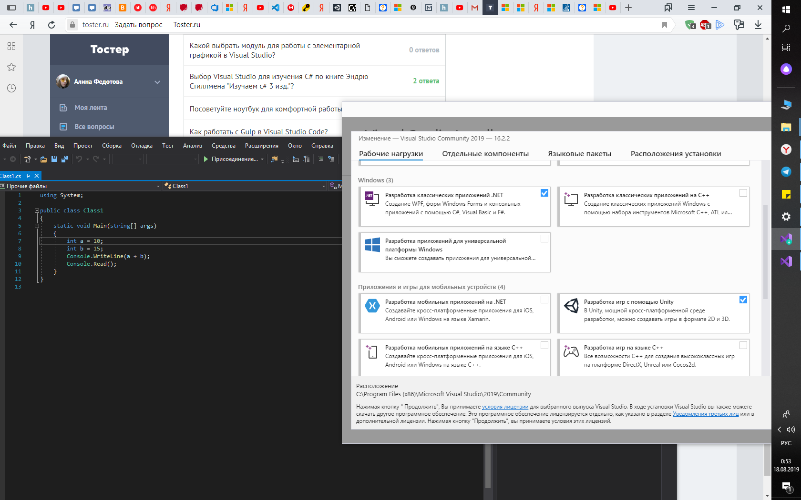Click the comment-out selected lines icon
The width and height of the screenshot is (801, 500).
tap(320, 159)
